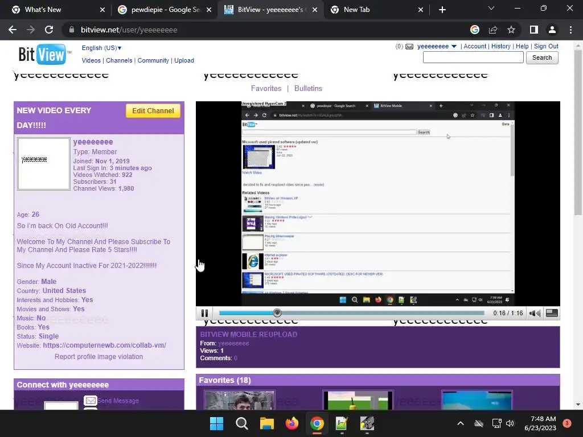Open Chrome profile icon
583x437 pixels.
tap(552, 30)
